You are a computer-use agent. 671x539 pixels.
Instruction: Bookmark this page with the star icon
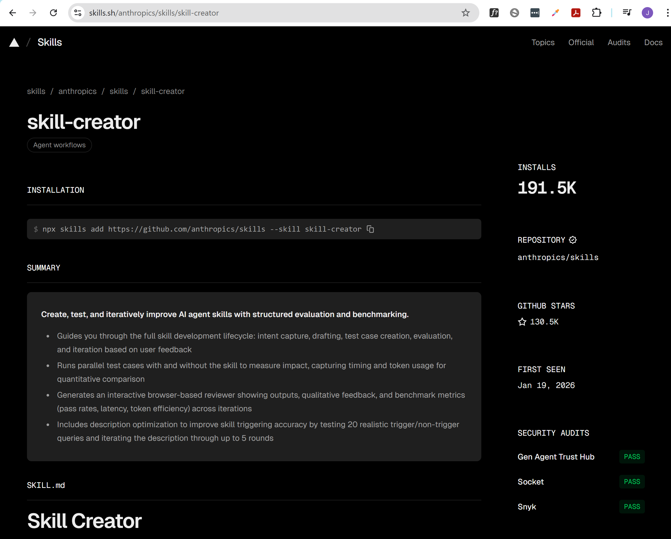click(466, 13)
